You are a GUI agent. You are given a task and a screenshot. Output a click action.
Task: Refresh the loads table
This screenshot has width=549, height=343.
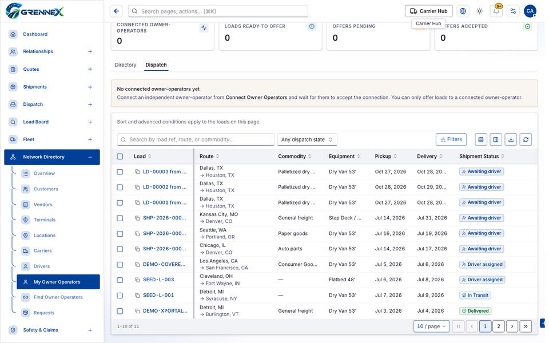(526, 139)
